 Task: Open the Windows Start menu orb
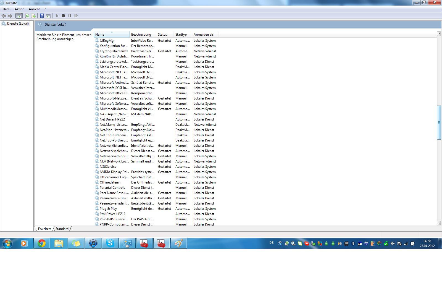pos(7,243)
